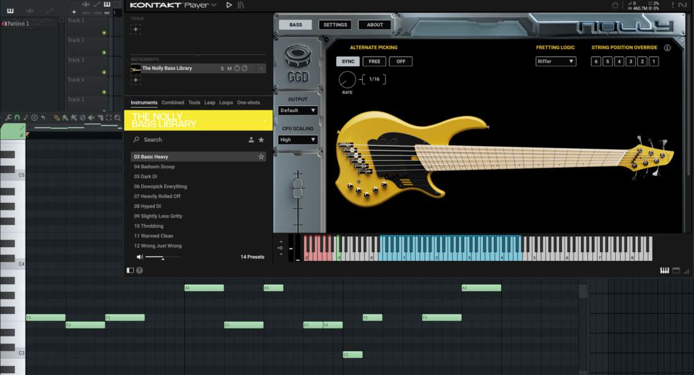694x375 pixels.
Task: Set alternate picking to SYNC
Action: click(348, 62)
